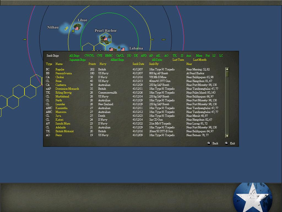Click the Back arrow icon
Viewport: 282px width, 212px height.
click(x=209, y=143)
